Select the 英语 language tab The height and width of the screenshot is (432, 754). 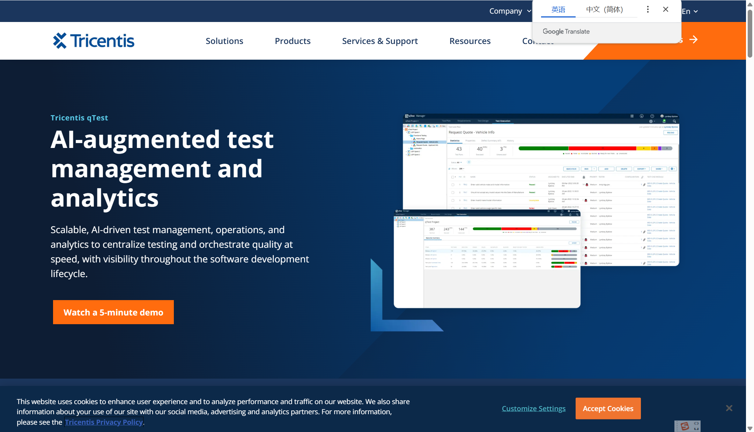click(x=558, y=9)
